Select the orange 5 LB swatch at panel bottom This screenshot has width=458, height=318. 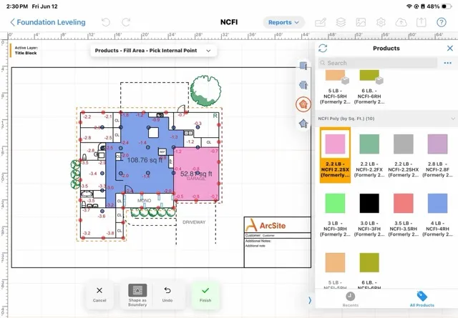click(335, 262)
